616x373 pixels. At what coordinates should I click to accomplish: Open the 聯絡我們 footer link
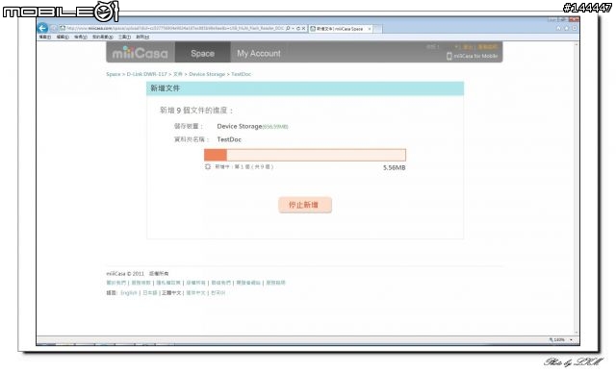(x=220, y=283)
